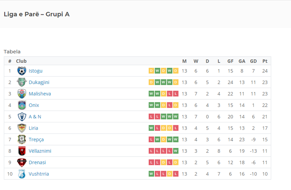Screen dimensions: 291x190
Task: Open the Vushtrria team link
Action: (39, 174)
